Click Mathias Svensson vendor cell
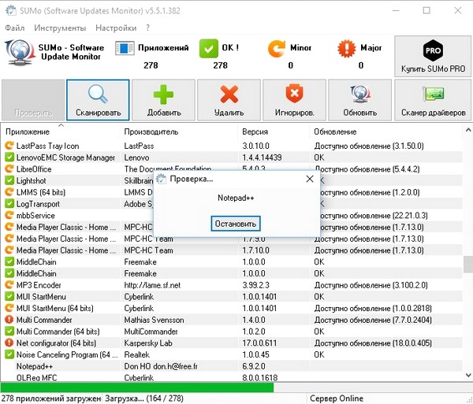The width and height of the screenshot is (473, 404). 154,320
